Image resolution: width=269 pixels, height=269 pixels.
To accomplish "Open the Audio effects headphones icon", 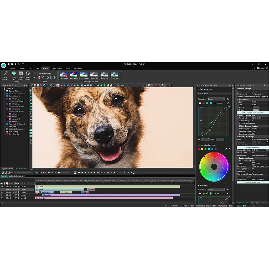I will click(28, 74).
